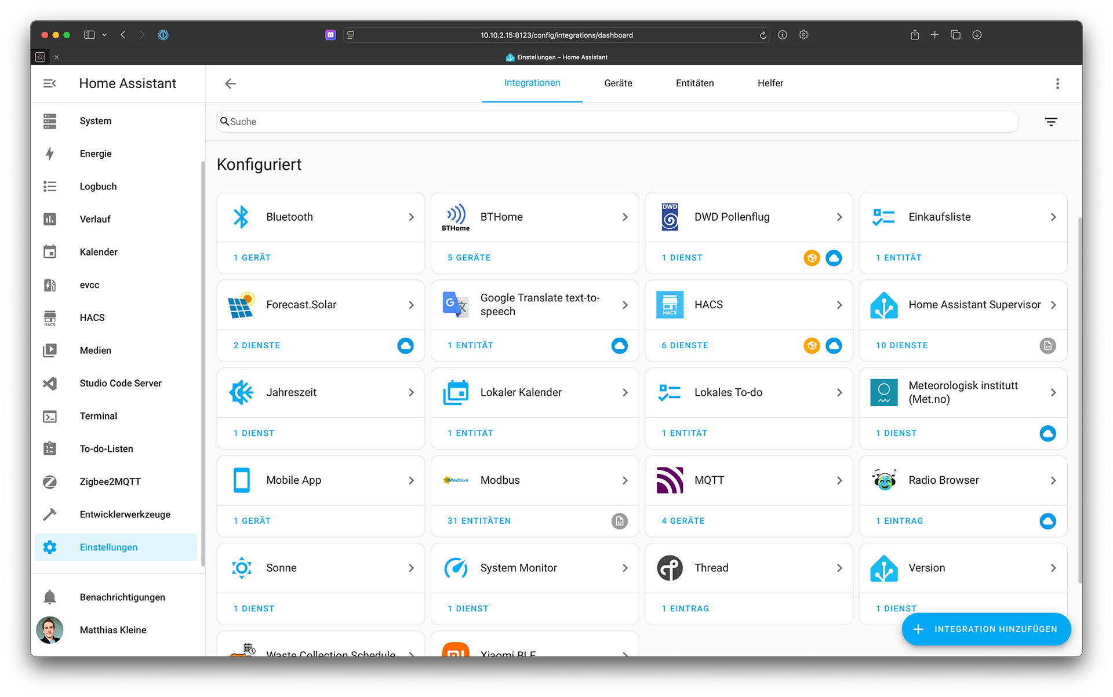Open the three-dot overflow menu

(1057, 83)
